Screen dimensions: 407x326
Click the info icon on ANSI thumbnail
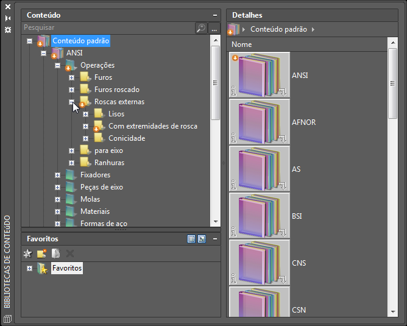pyautogui.click(x=233, y=91)
